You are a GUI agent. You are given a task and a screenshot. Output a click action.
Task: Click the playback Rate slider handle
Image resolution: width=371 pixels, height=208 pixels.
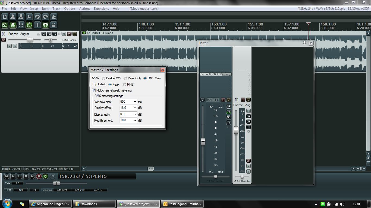(x=56, y=183)
